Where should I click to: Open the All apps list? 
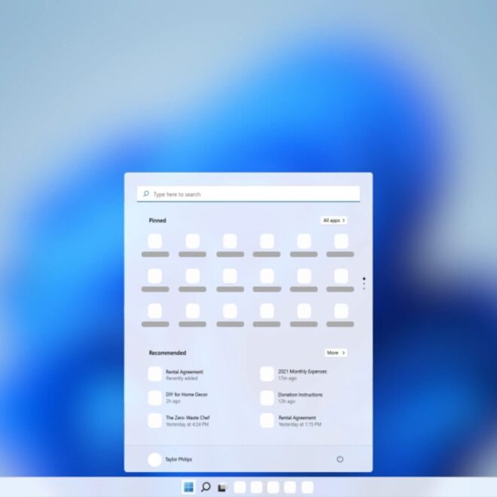[x=334, y=221]
